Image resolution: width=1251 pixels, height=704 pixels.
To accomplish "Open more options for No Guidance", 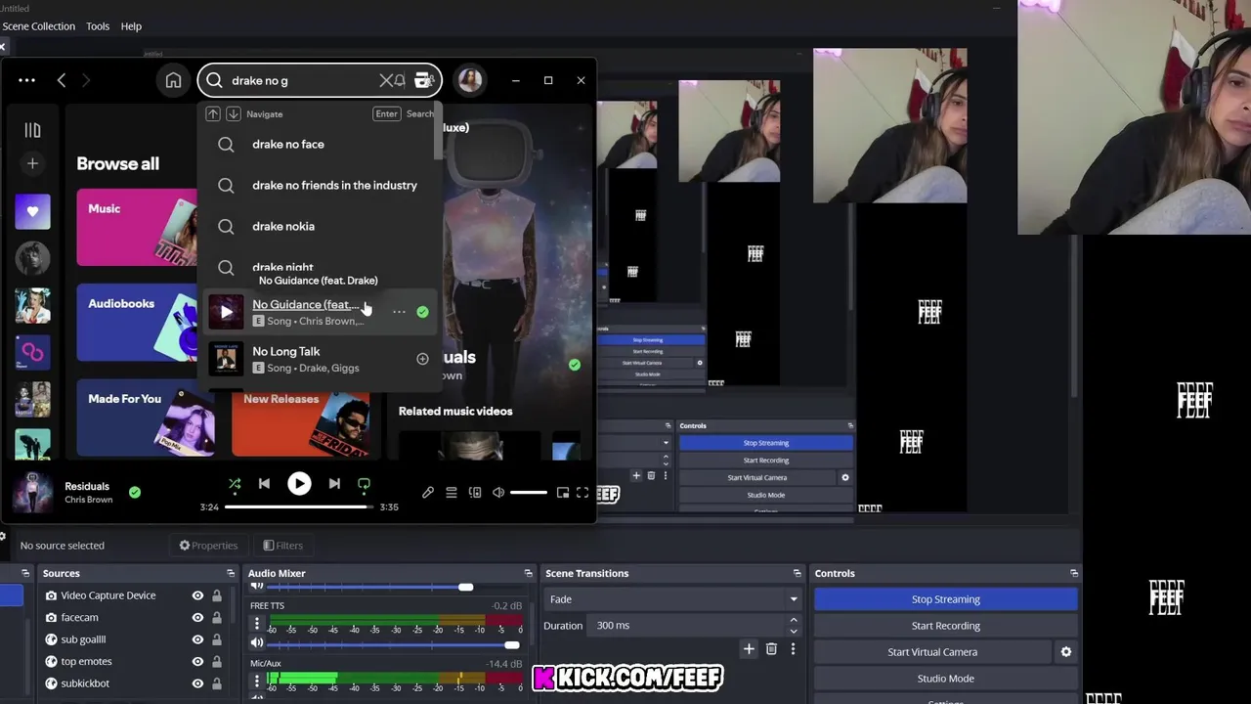I will point(399,312).
